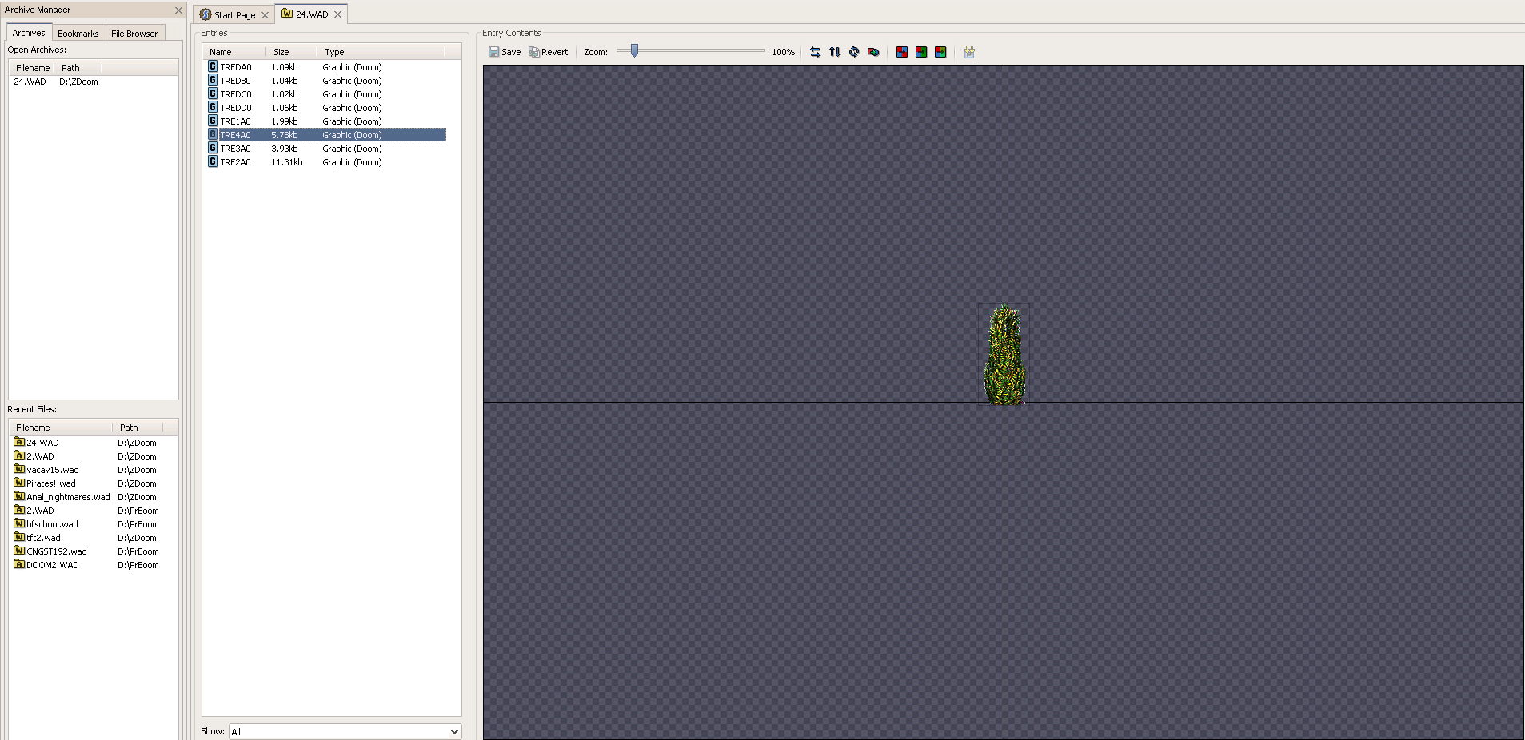Image resolution: width=1525 pixels, height=740 pixels.
Task: Click the graphic icon beside TRE3A0
Action: point(213,148)
